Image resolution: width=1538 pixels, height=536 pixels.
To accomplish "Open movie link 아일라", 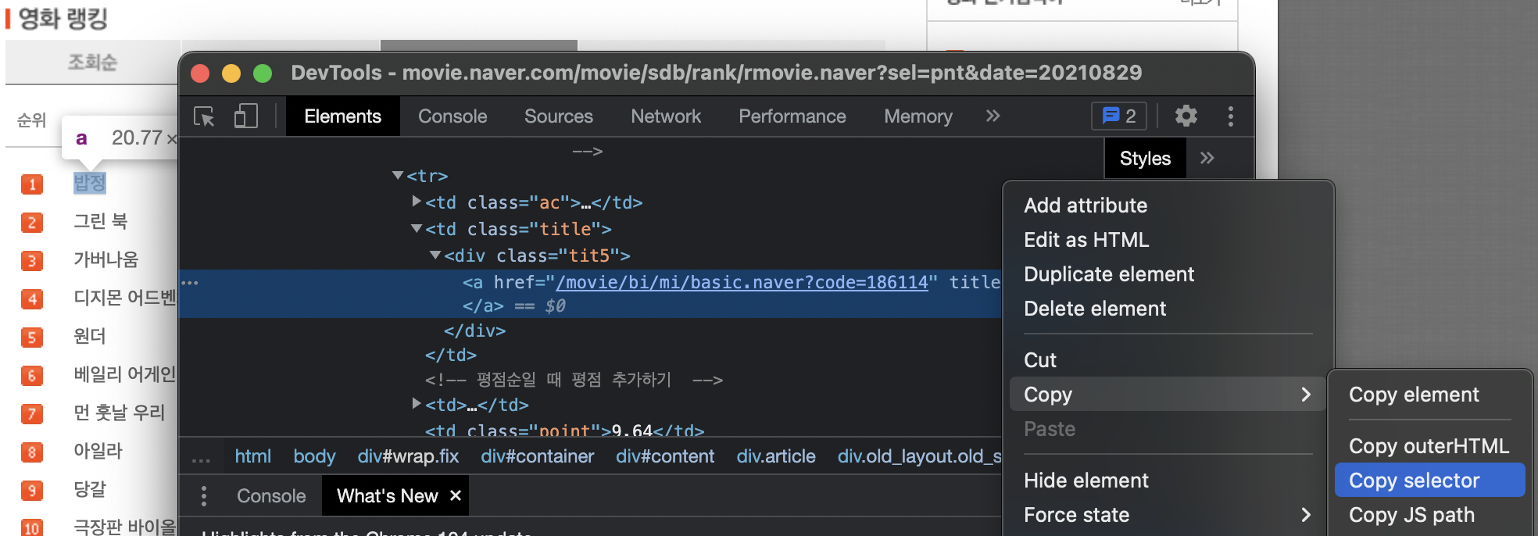I will click(x=98, y=451).
